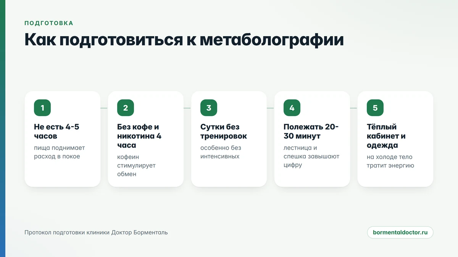Click the title 'Как подготовиться к метаболографии'
Image resolution: width=458 pixels, height=257 pixels.
(x=184, y=40)
